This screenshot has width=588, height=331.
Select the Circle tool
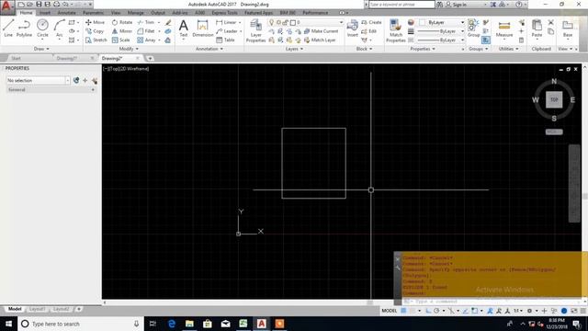pyautogui.click(x=42, y=29)
